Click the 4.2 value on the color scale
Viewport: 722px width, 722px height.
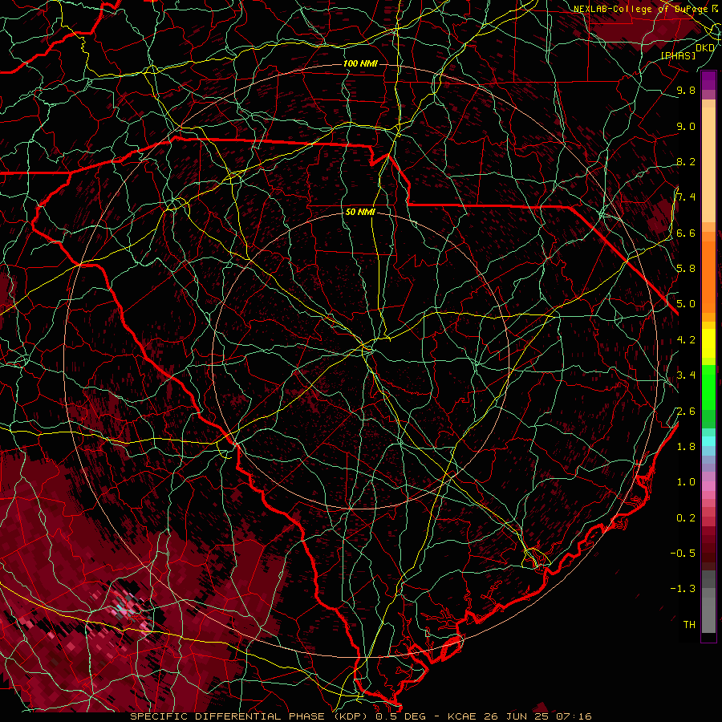(686, 340)
